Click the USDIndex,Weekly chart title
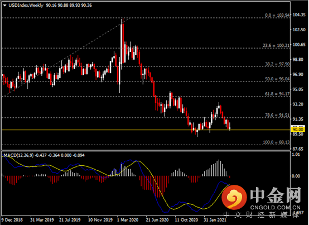 [26, 6]
